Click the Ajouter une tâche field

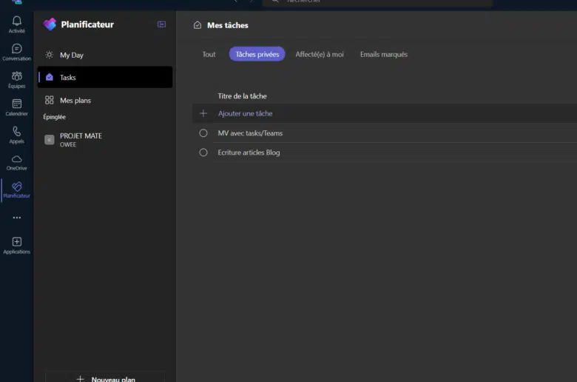pyautogui.click(x=245, y=113)
